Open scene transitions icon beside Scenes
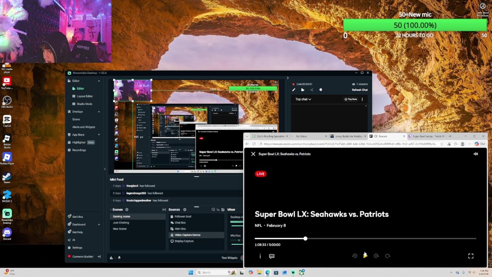This screenshot has width=492, height=277. pos(164,210)
